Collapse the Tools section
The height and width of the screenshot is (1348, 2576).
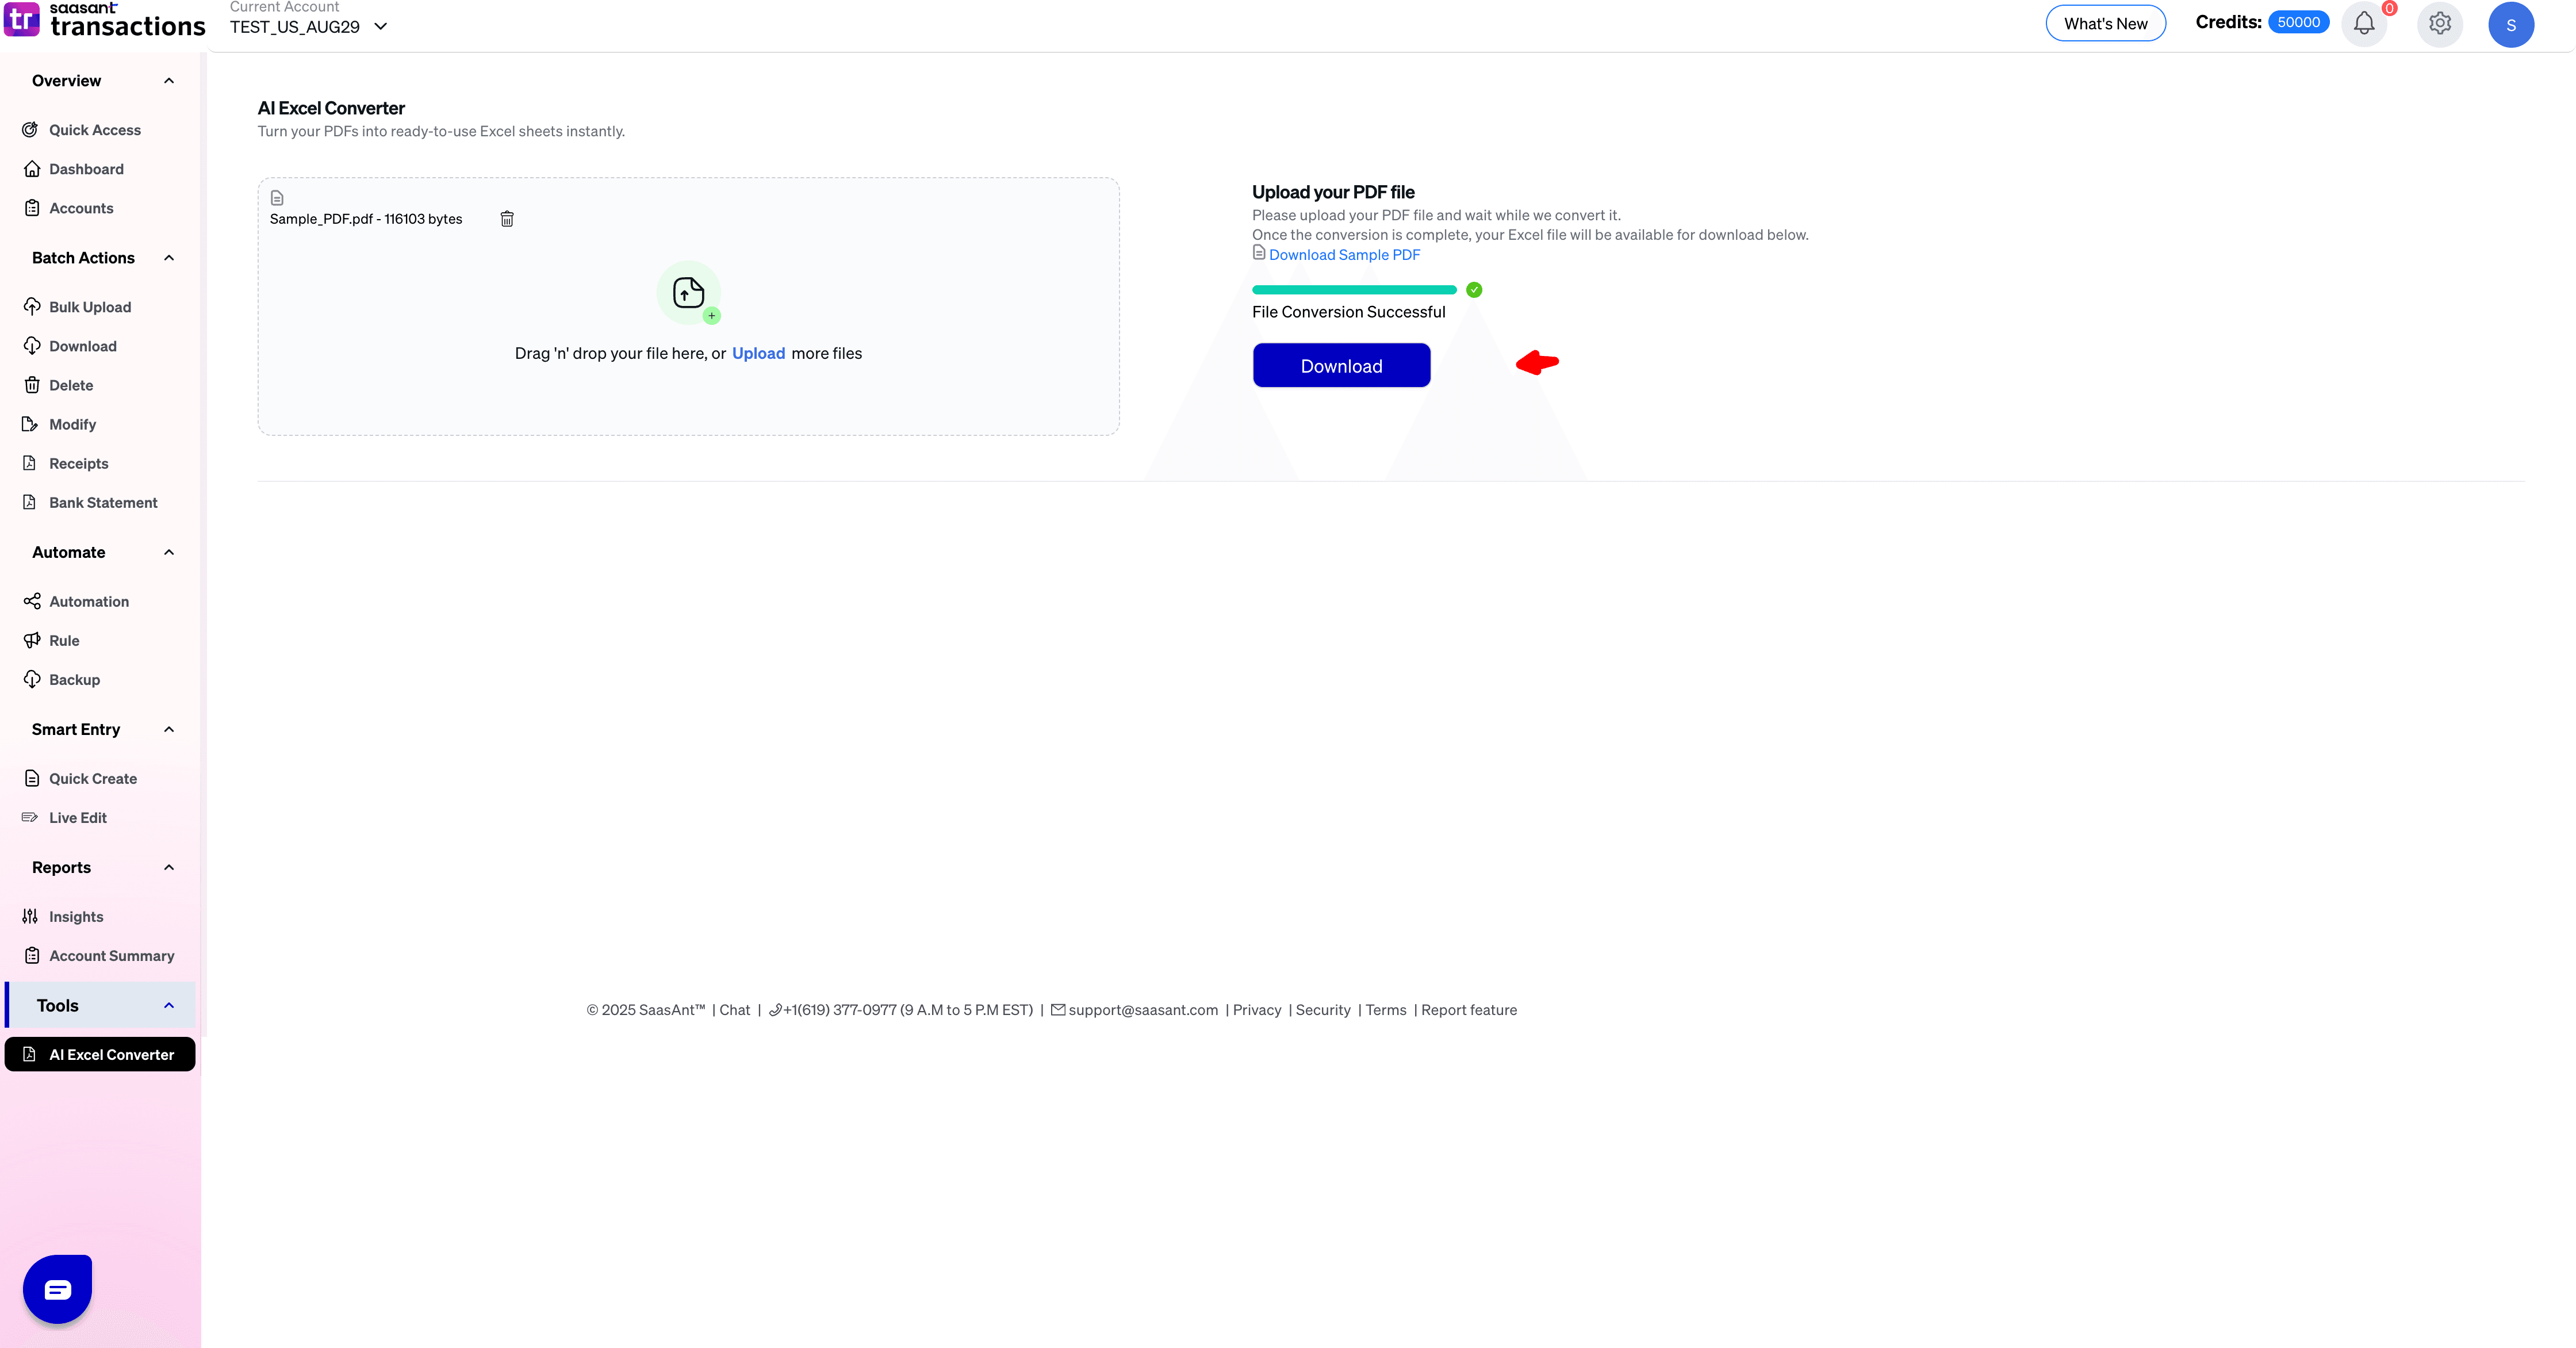(x=169, y=1005)
